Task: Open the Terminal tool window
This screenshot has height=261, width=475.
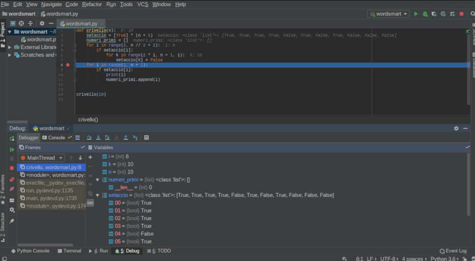Action: coord(69,251)
